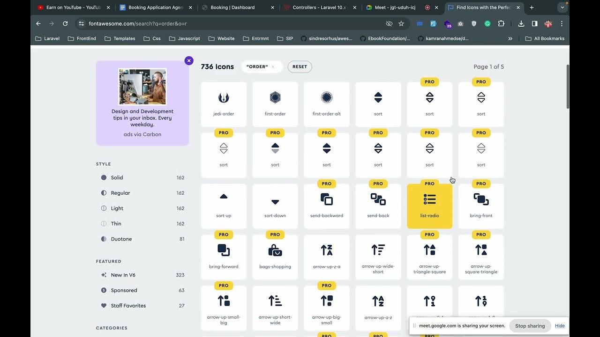Image resolution: width=600 pixels, height=337 pixels.
Task: Open the All Bookmarks folder
Action: coord(545,38)
